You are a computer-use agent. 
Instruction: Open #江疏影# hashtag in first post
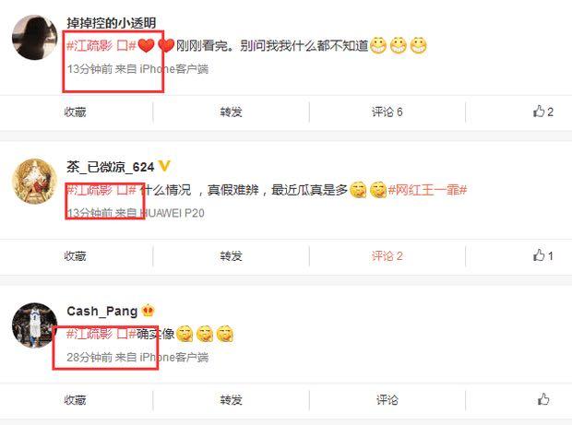click(x=101, y=46)
